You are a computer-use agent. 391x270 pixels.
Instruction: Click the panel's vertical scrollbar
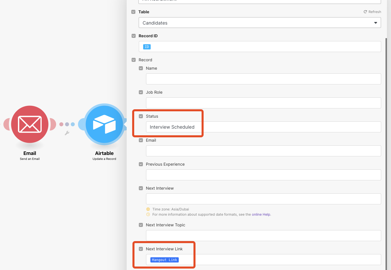pyautogui.click(x=386, y=154)
